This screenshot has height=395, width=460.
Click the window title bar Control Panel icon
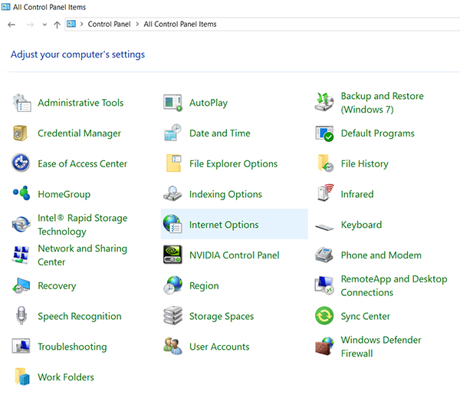6,7
